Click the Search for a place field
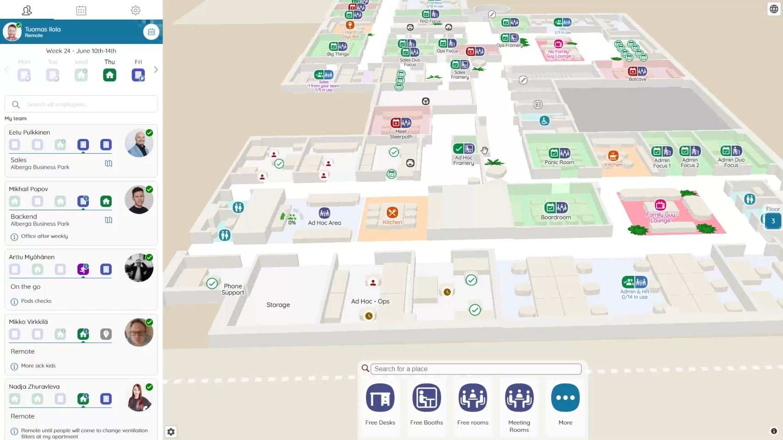Viewport: 783px width, 440px height. pyautogui.click(x=476, y=369)
